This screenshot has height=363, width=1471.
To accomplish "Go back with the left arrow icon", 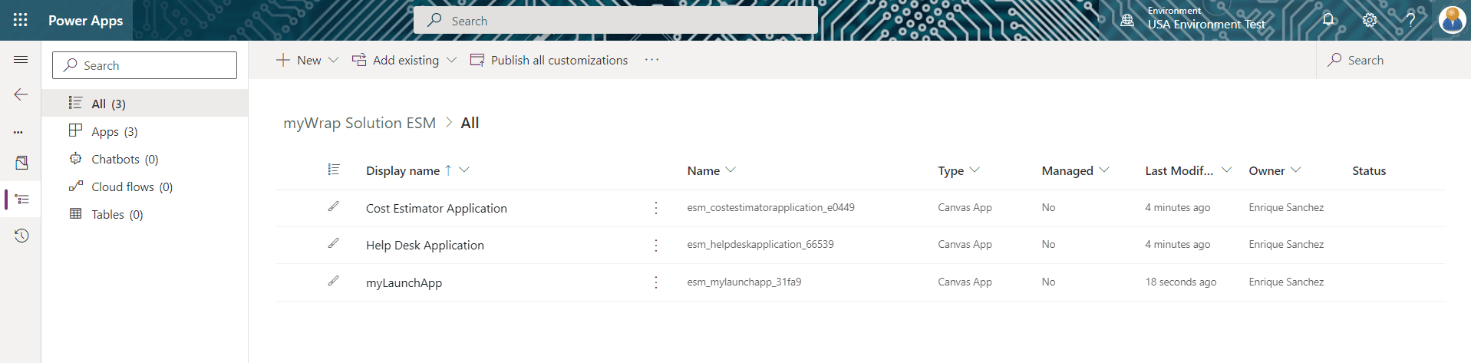I will [21, 94].
